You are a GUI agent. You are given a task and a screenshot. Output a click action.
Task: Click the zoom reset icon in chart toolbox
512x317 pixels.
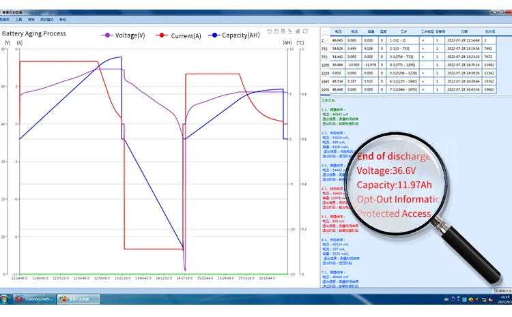point(276,31)
